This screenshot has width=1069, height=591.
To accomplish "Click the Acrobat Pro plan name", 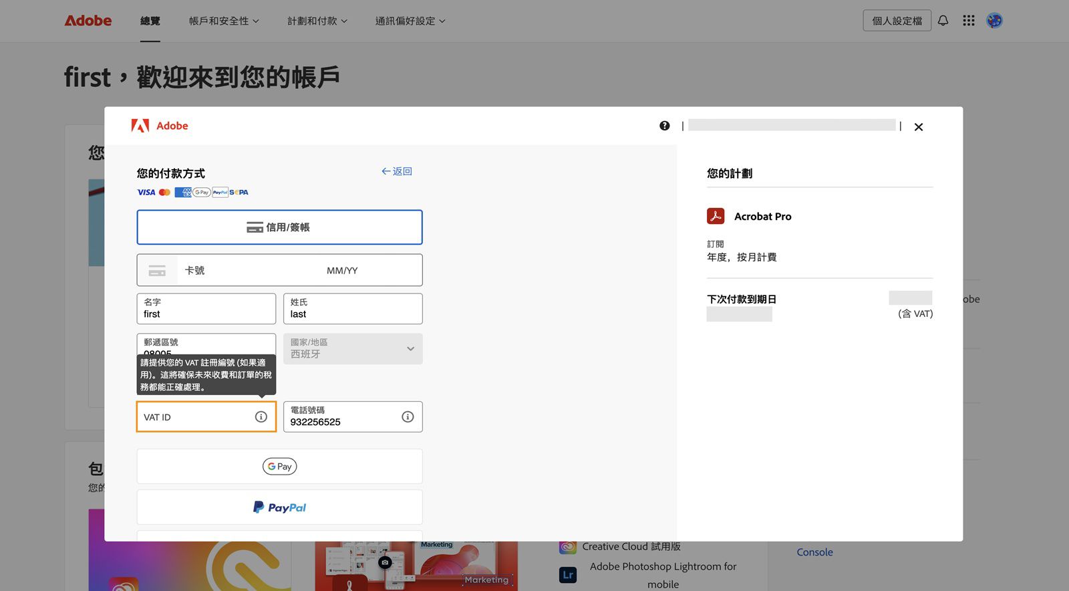I will tap(762, 217).
